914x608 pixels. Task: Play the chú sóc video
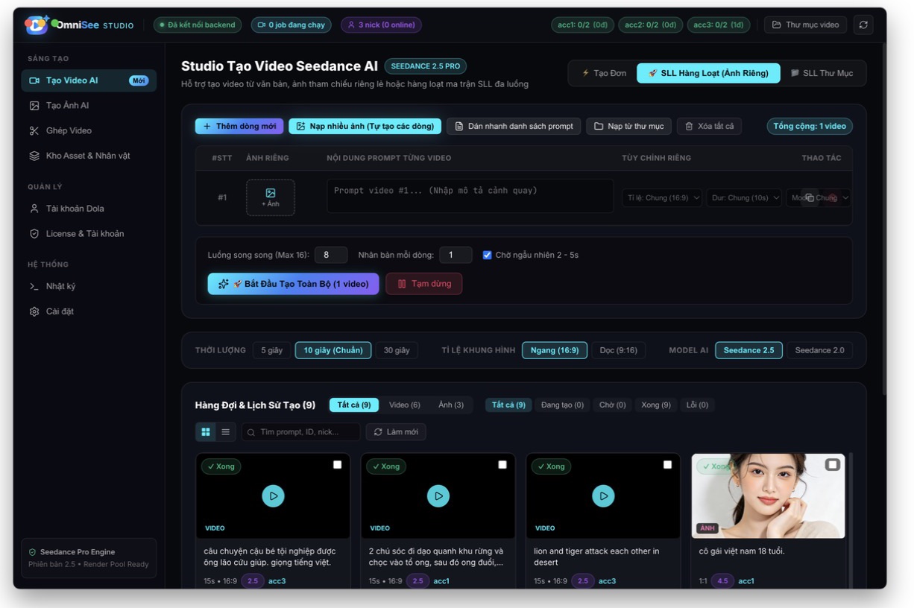click(x=438, y=495)
